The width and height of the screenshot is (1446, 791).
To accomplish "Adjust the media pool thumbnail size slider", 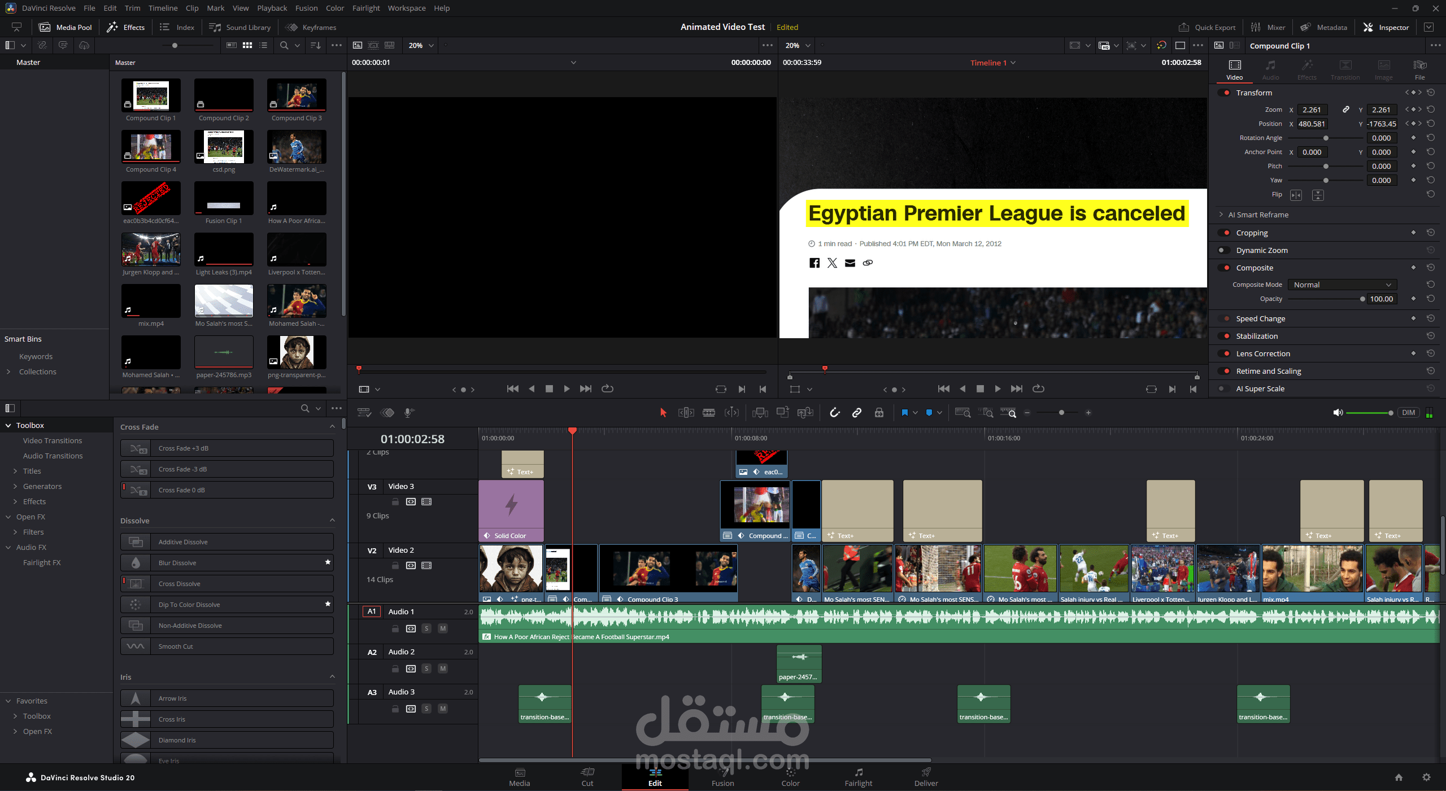I will [x=175, y=45].
